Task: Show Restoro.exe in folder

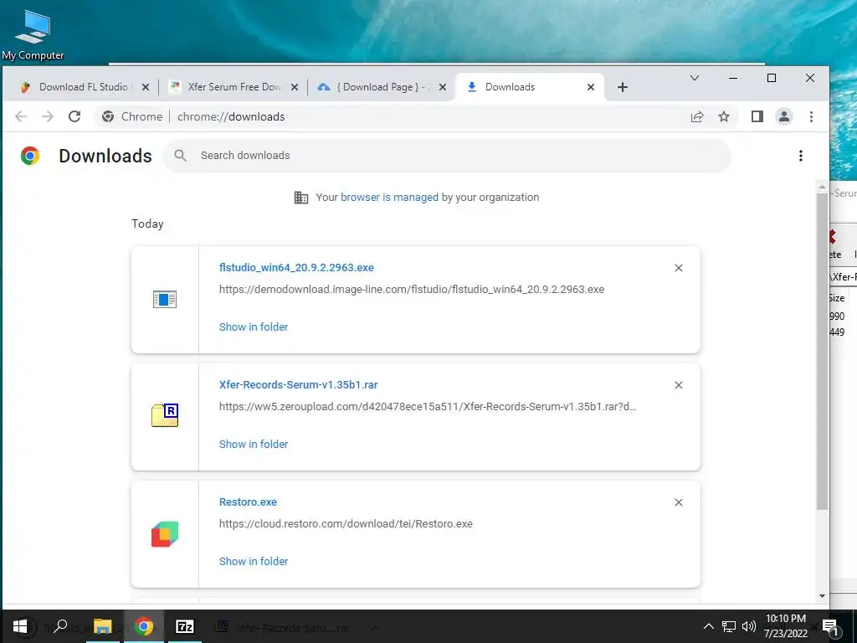Action: tap(254, 561)
